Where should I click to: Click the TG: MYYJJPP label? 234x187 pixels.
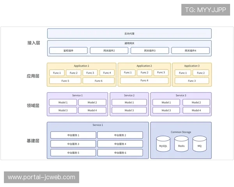point(205,10)
